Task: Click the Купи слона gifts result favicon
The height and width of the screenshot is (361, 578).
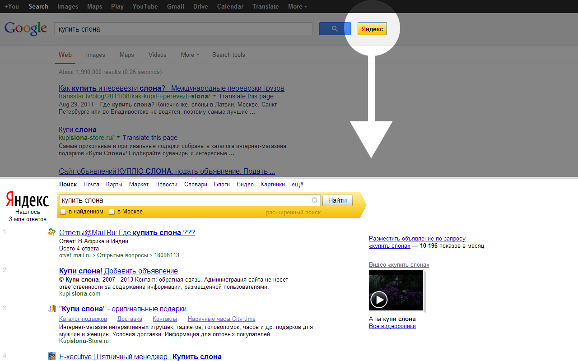Action: point(52,309)
